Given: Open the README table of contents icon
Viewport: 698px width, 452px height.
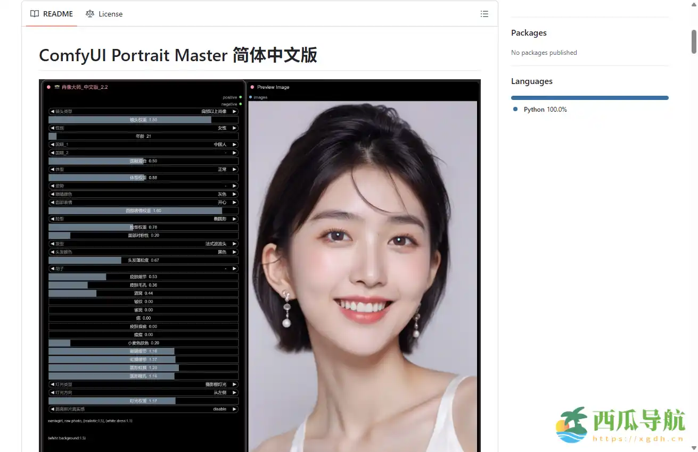Looking at the screenshot, I should [485, 14].
